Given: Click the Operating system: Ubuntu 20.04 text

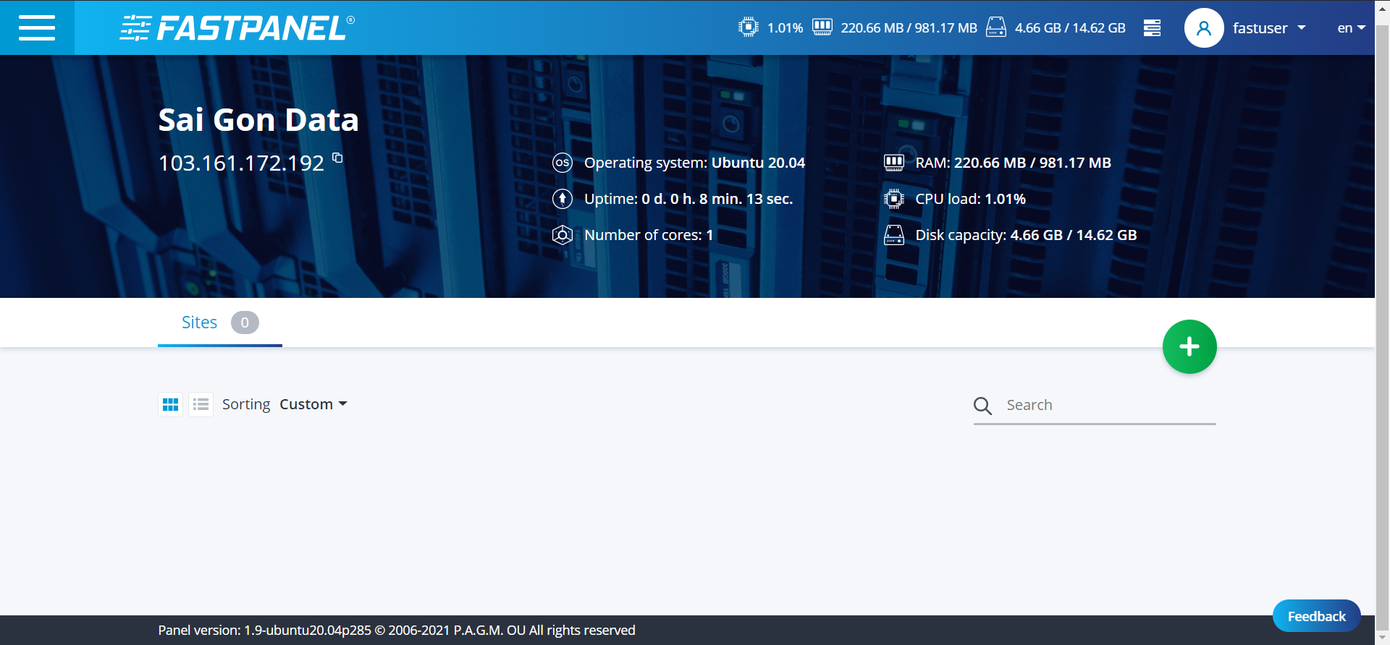Looking at the screenshot, I should 694,163.
